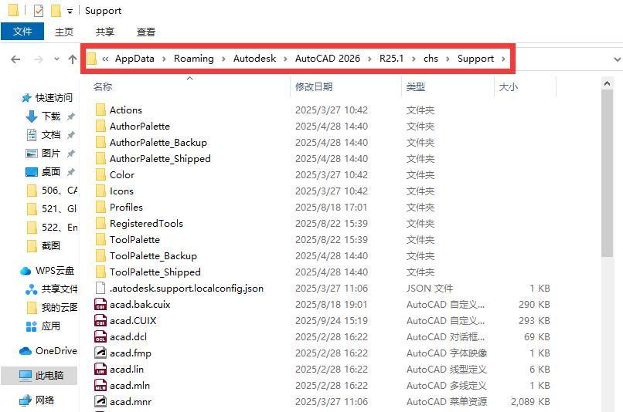Click the Profiles folder icon

(100, 208)
